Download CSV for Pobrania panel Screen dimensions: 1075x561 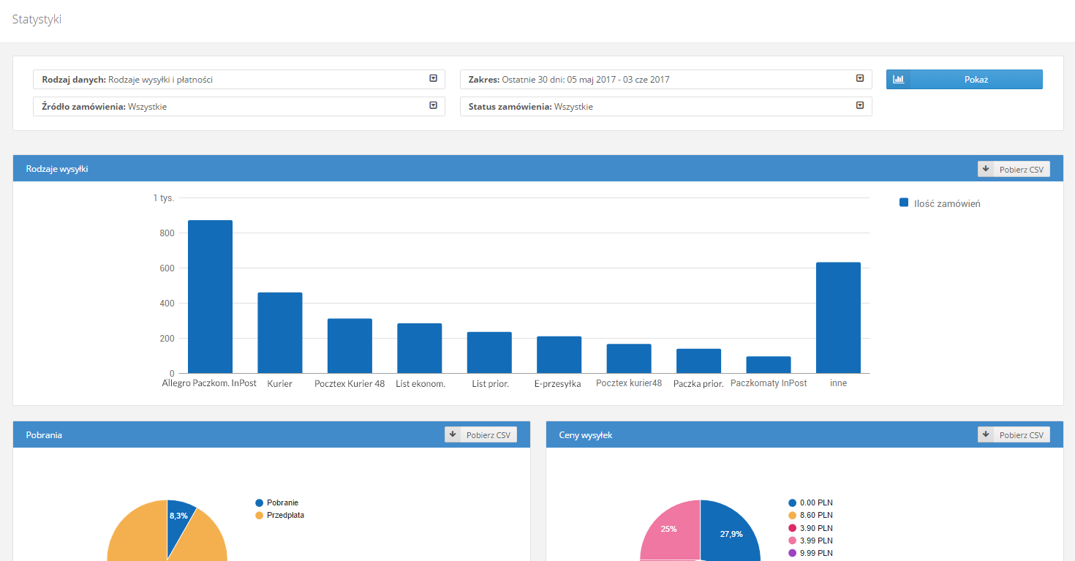coord(480,434)
